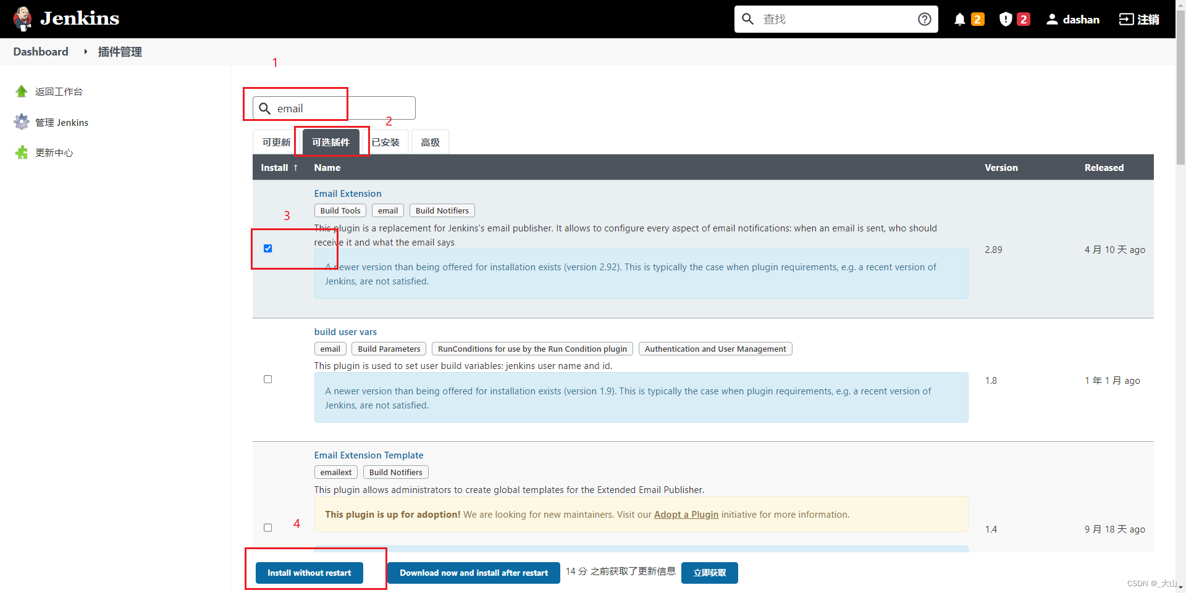Image resolution: width=1186 pixels, height=593 pixels.
Task: Sort by the Released column header
Action: pyautogui.click(x=1104, y=168)
